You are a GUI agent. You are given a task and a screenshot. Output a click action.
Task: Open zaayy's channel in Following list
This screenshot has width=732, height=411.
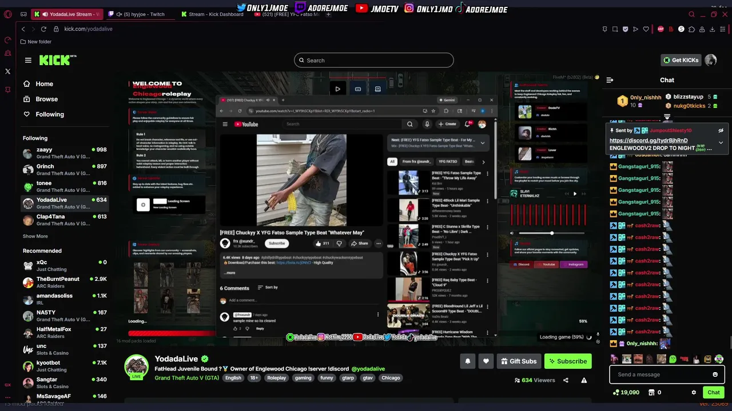(65, 153)
